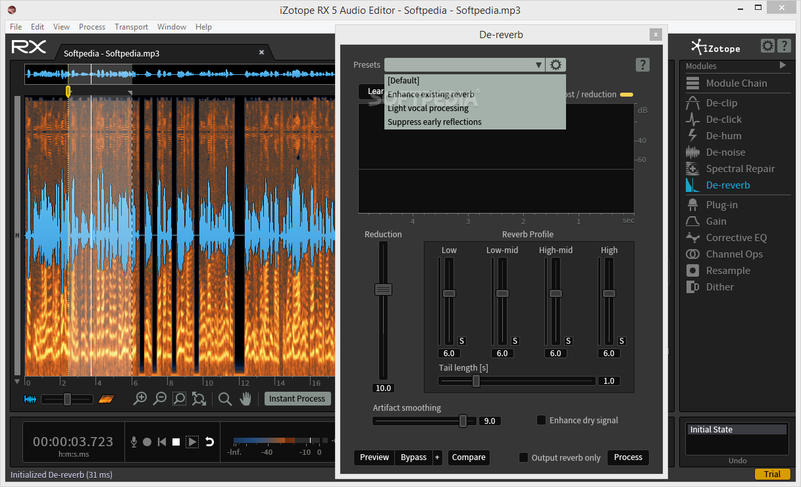
Task: Click the waveform view icon
Action: tap(31, 399)
